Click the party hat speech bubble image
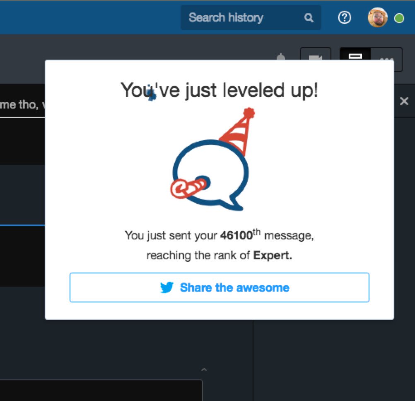 (212, 159)
